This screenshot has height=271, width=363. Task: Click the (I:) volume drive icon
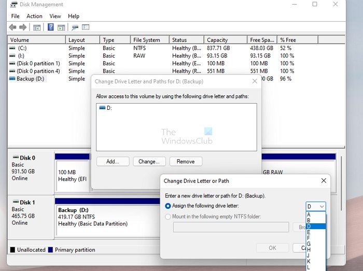point(12,56)
